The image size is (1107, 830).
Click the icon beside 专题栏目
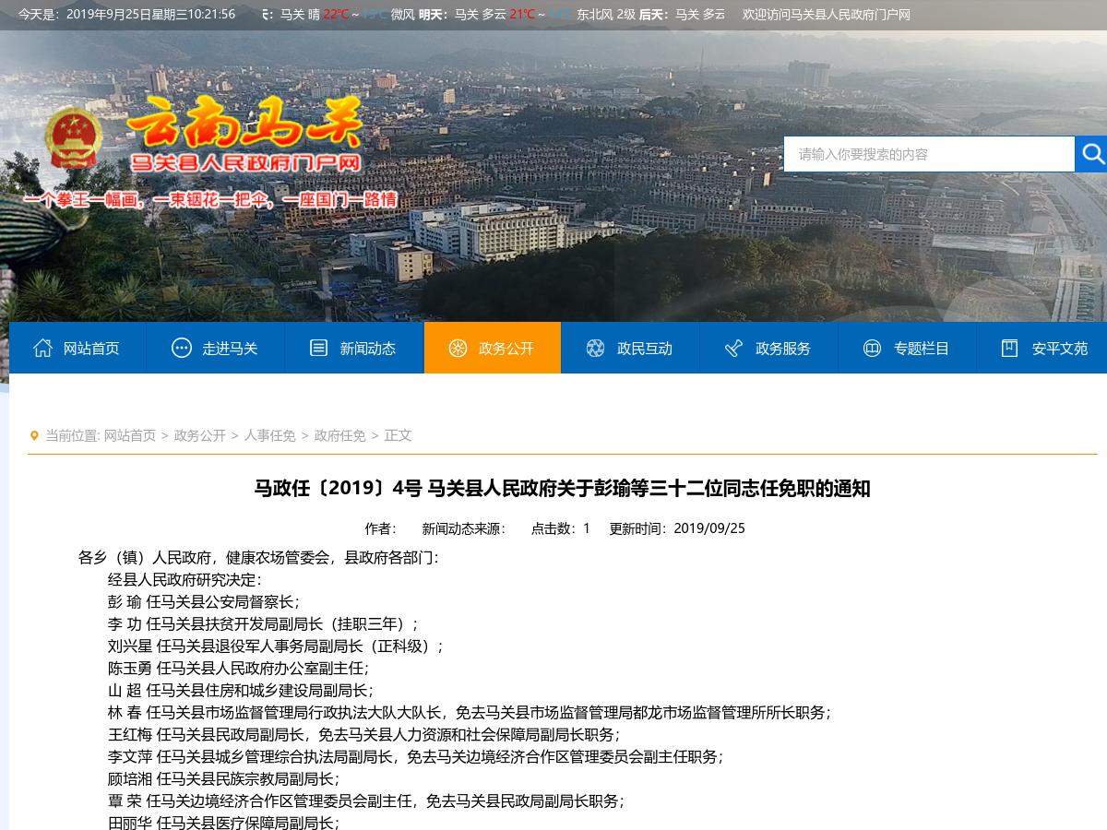(872, 348)
